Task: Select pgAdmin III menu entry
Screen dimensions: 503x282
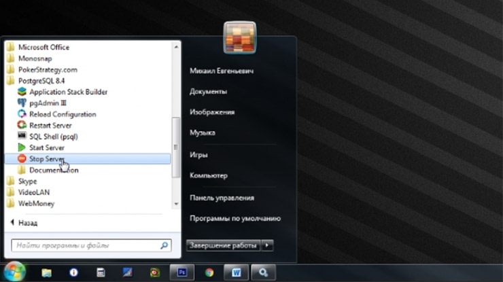Action: point(48,103)
